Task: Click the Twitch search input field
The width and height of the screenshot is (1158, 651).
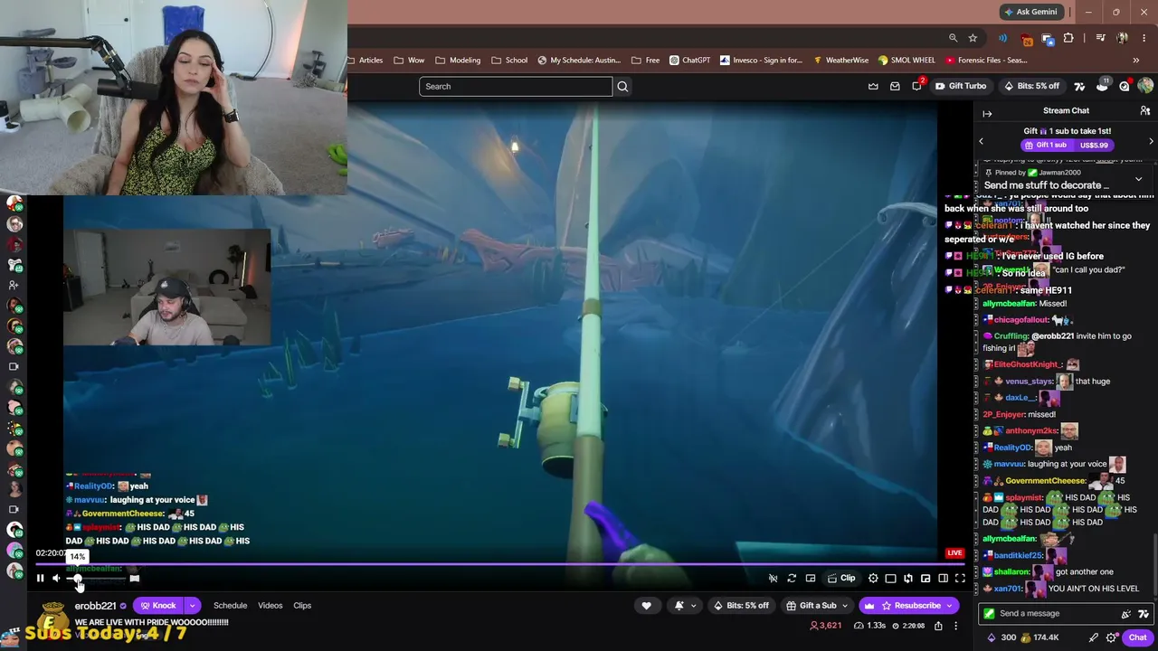Action: pyautogui.click(x=516, y=87)
